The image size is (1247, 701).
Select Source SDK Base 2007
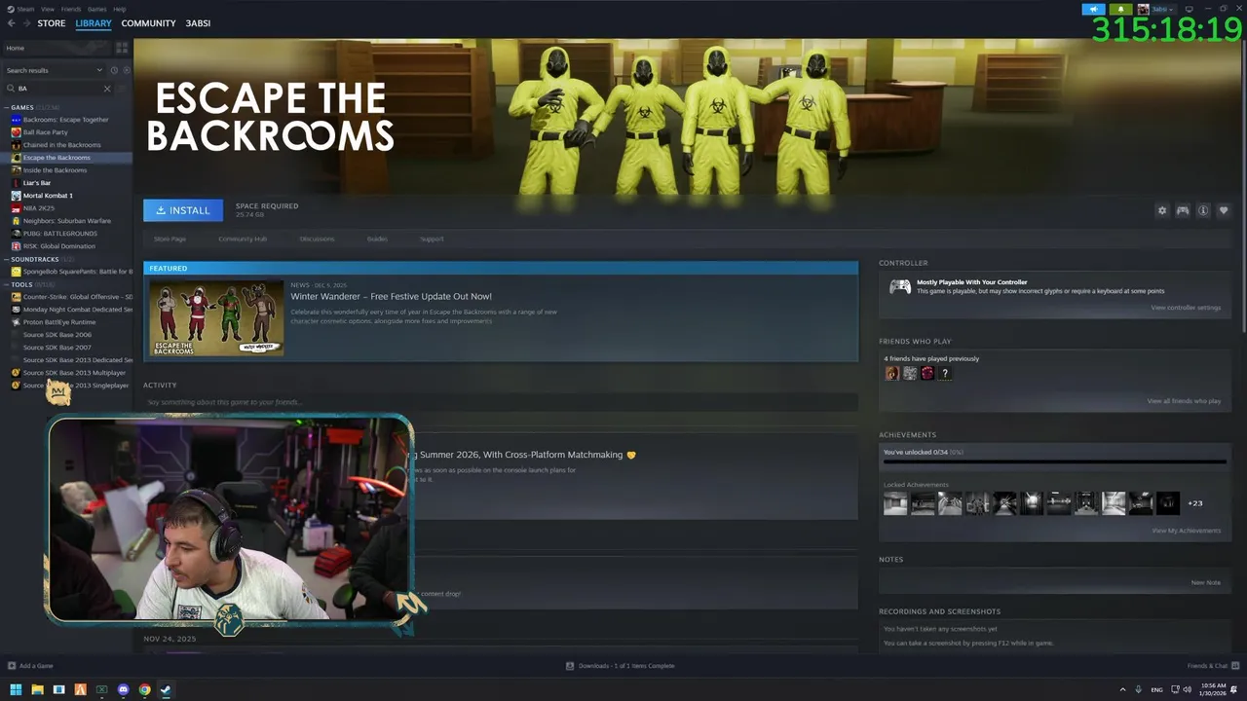[x=57, y=348]
